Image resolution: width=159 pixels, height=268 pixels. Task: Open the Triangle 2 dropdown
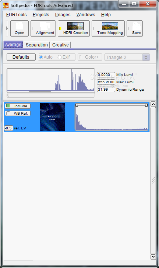(127, 57)
